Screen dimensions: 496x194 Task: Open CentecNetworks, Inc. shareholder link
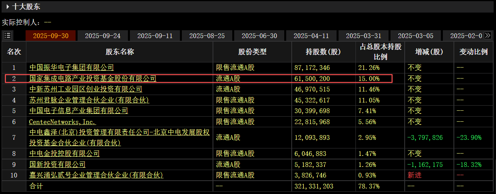pyautogui.click(x=63, y=122)
